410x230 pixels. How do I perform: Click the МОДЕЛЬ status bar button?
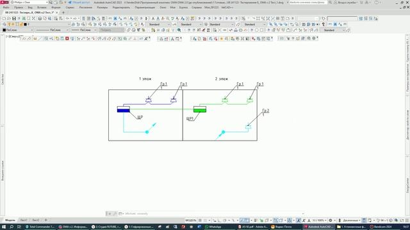[x=191, y=220]
